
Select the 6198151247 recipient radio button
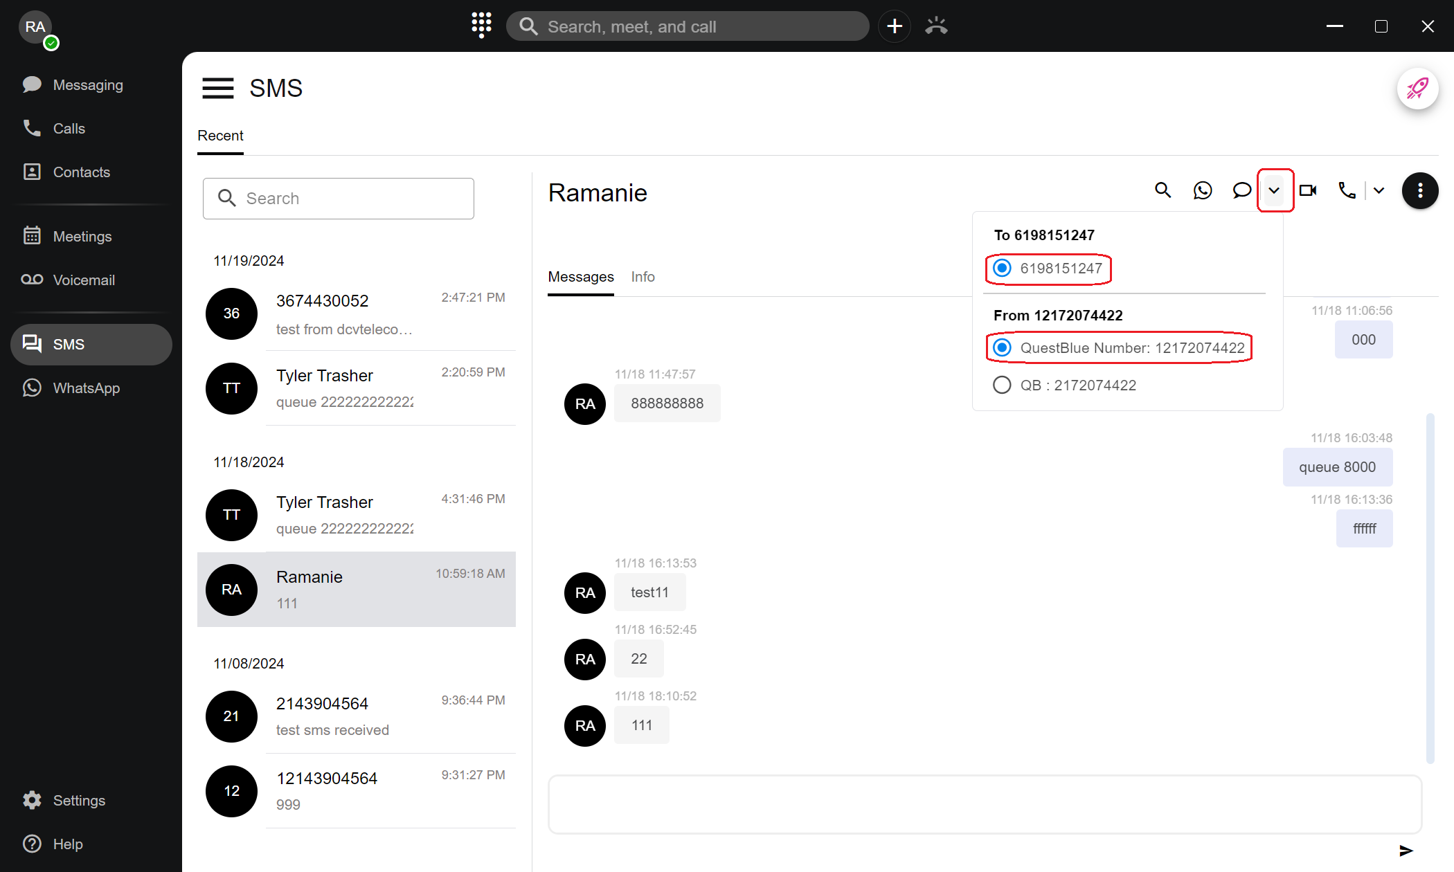[x=1002, y=269]
